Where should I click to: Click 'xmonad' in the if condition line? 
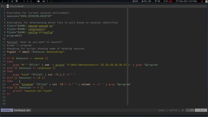pos(39,58)
